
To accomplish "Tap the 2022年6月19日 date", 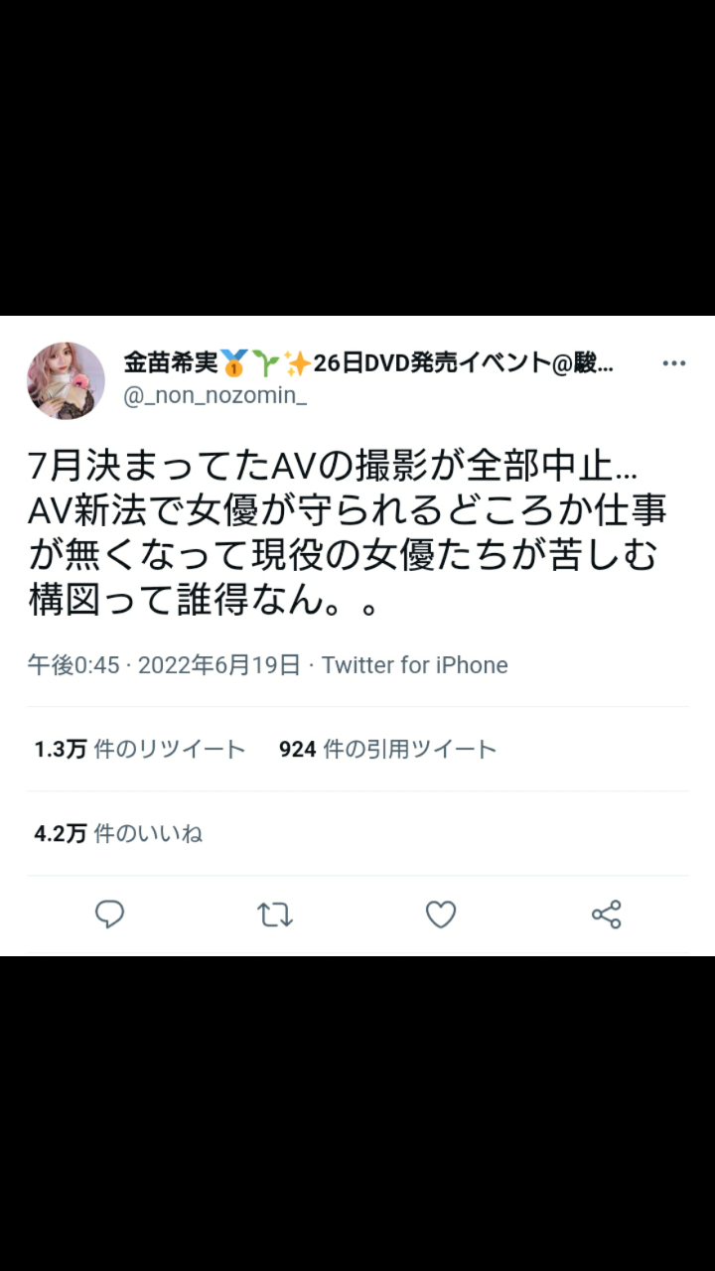I will [218, 665].
